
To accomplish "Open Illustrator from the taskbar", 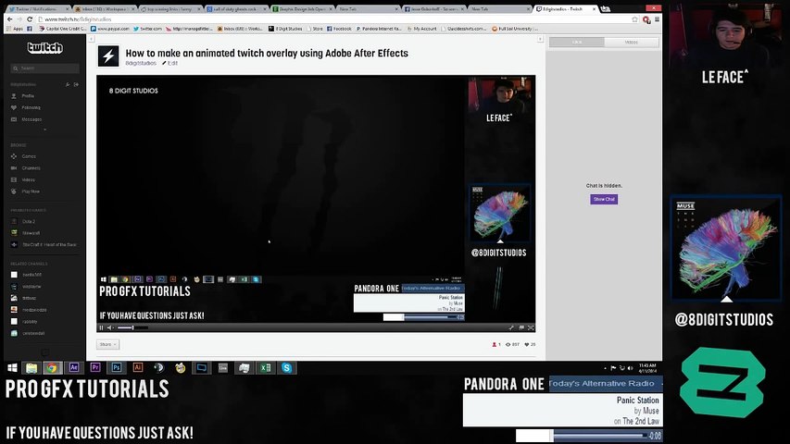I will [x=138, y=368].
